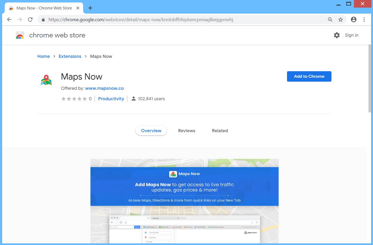
Task: Select the Overview tab
Action: coord(151,131)
